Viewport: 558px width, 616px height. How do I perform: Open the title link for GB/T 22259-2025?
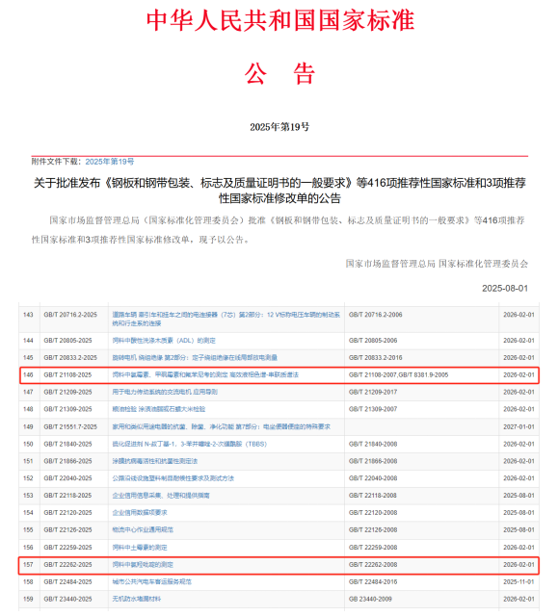[140, 548]
